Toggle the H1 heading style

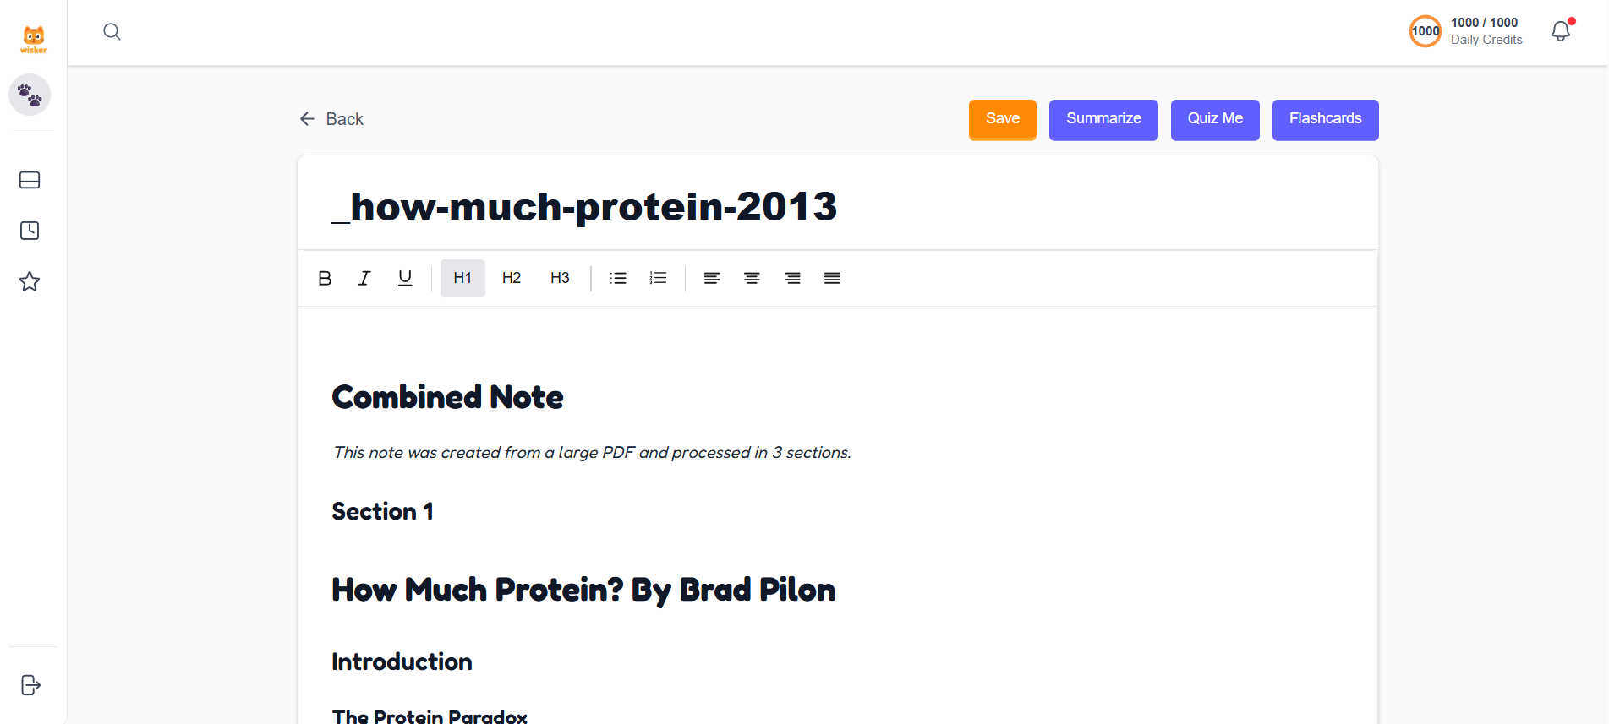point(462,278)
